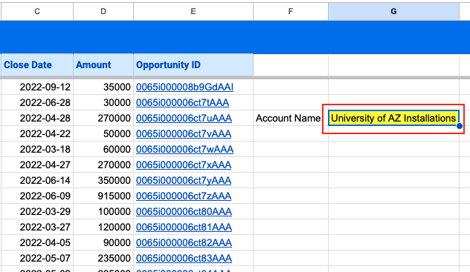Open opportunity link 0065i000006ct80AAA

pyautogui.click(x=184, y=211)
